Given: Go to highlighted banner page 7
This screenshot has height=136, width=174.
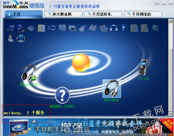Looking at the screenshot, I should pos(171,134).
